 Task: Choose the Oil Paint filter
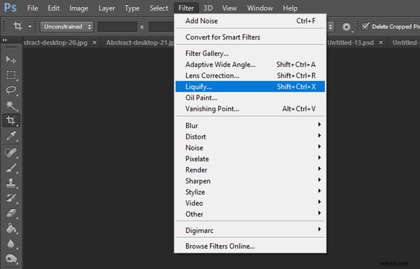click(x=250, y=98)
